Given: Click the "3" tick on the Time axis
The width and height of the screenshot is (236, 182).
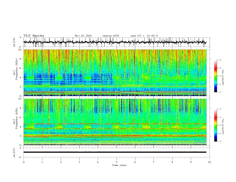Looking at the screenshot, I should point(79,162).
